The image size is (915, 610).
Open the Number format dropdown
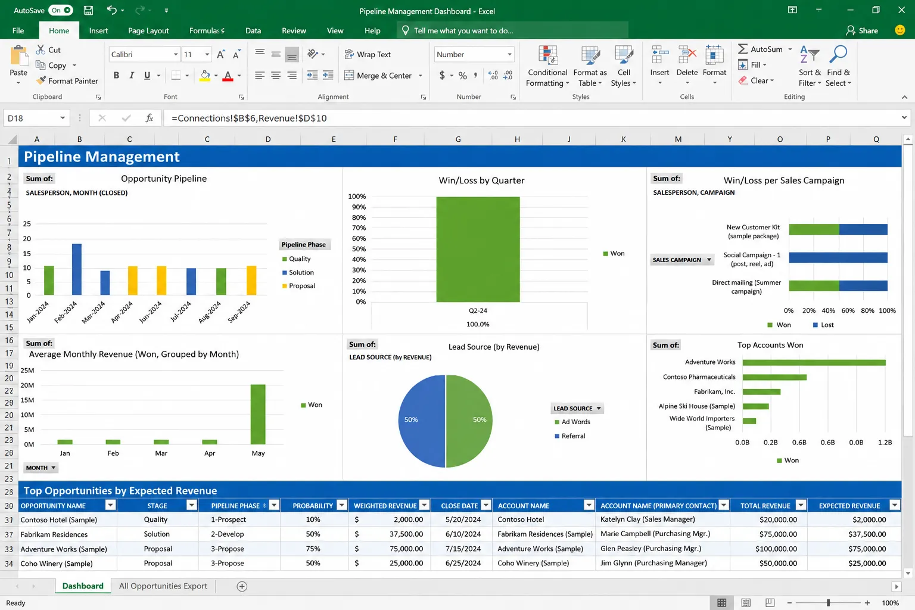pyautogui.click(x=509, y=54)
